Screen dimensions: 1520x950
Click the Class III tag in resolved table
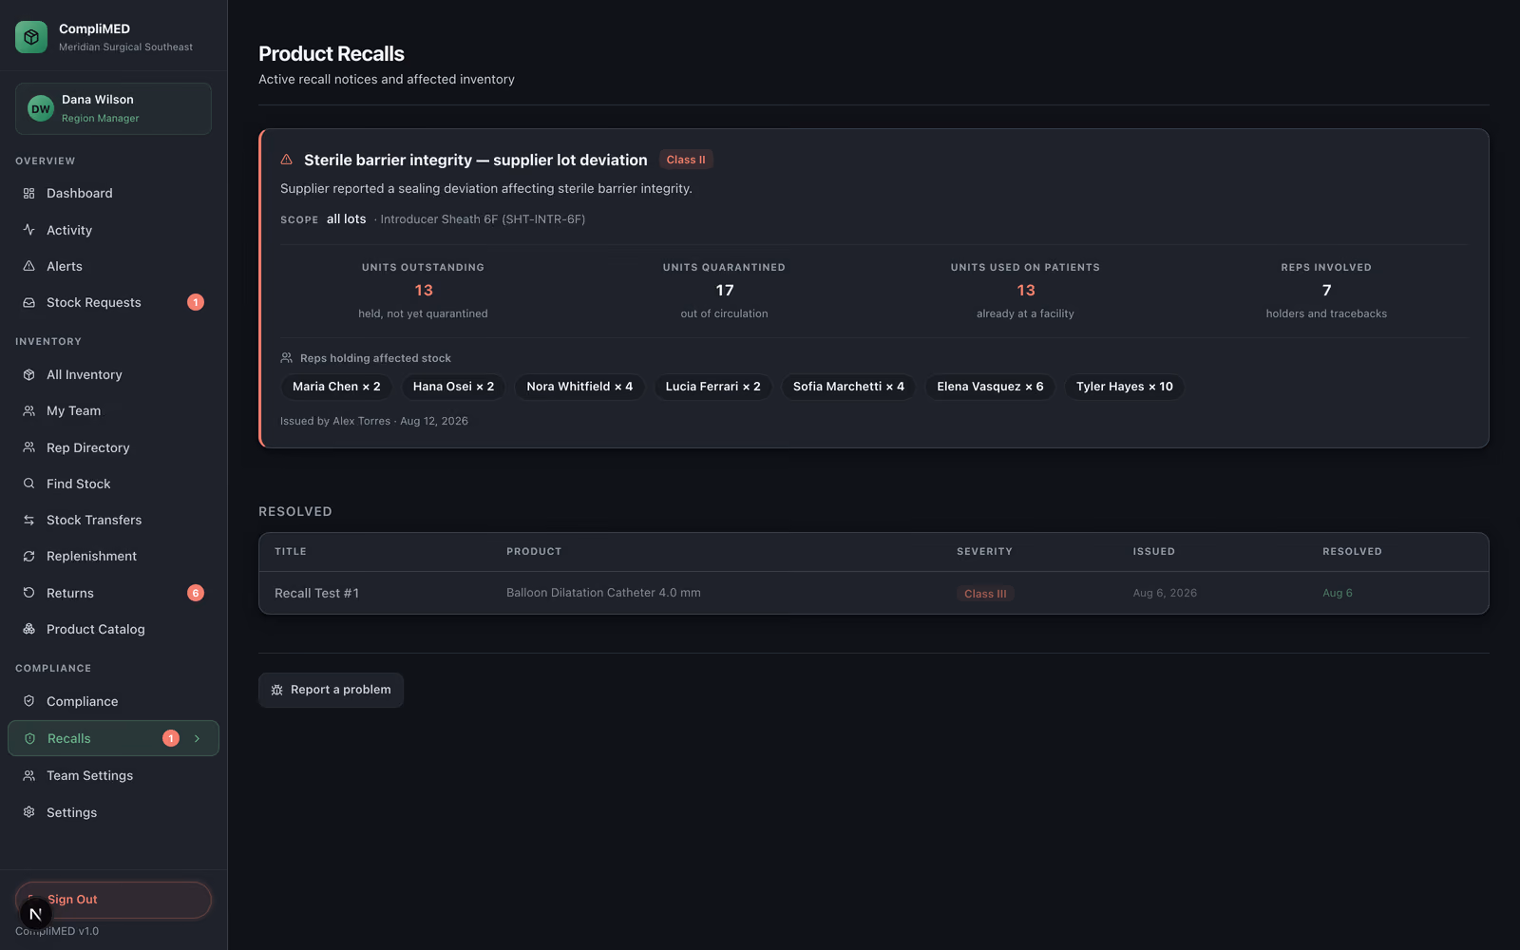(985, 594)
